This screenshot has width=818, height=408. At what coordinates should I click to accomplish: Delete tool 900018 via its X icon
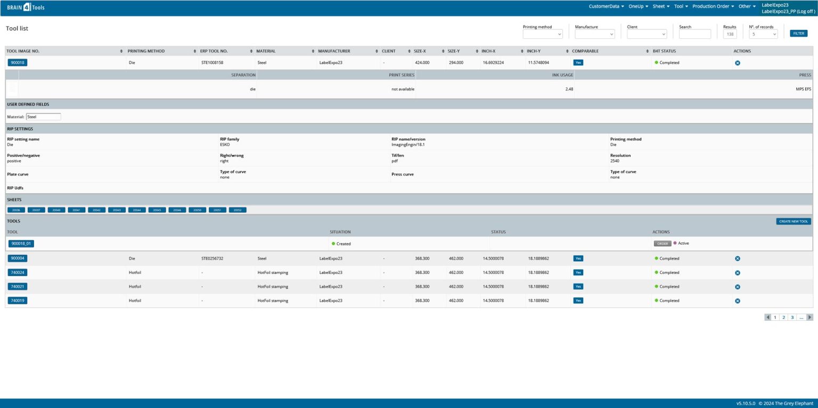point(738,63)
